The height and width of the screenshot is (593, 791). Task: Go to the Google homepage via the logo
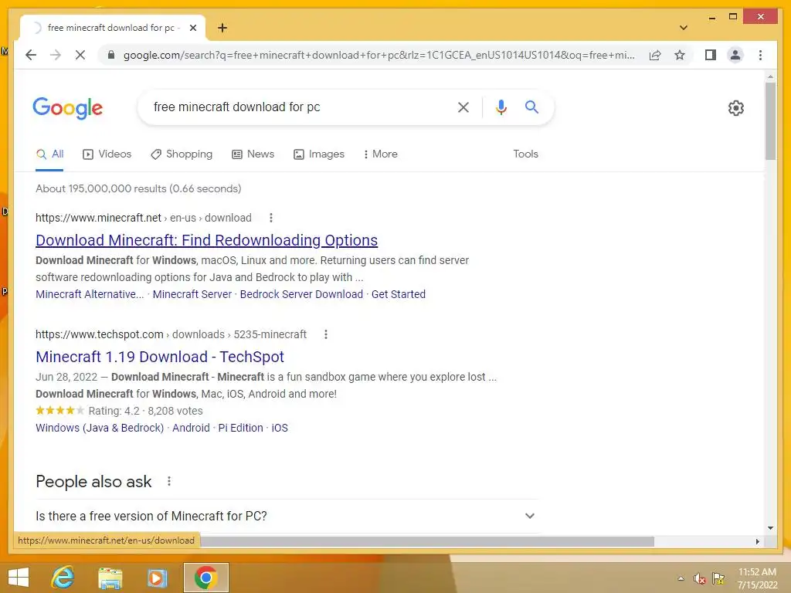68,108
